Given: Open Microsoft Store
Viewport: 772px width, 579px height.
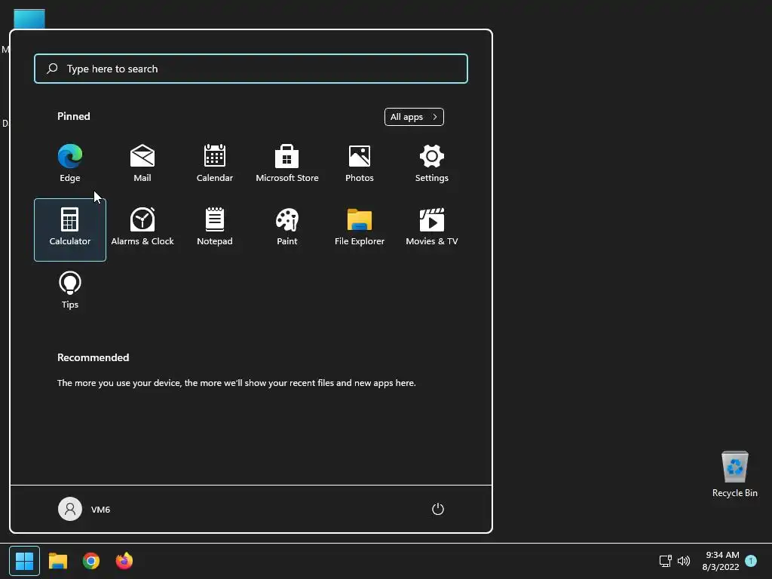Looking at the screenshot, I should 287,163.
